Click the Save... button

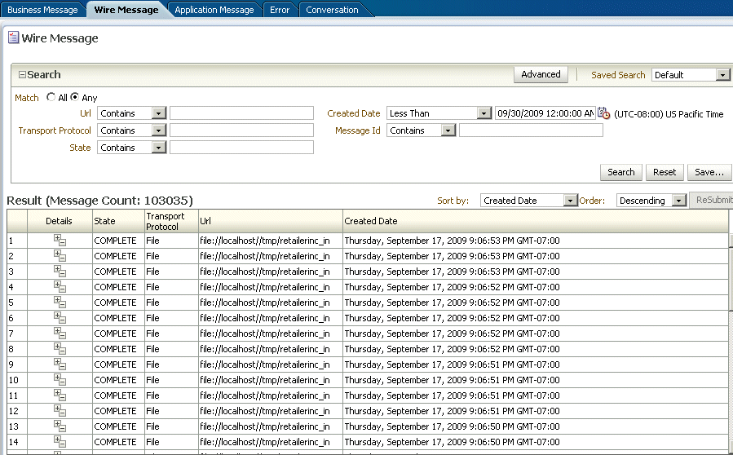tap(709, 172)
